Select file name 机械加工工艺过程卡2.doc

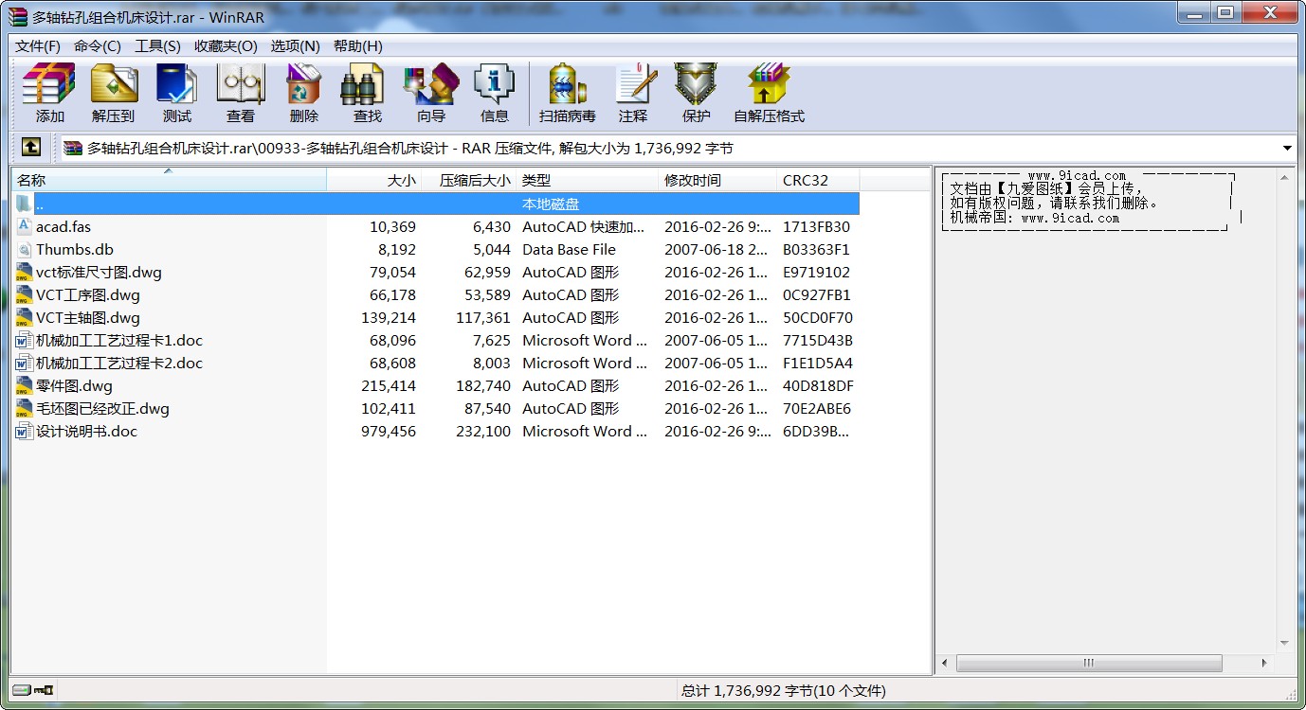tap(119, 363)
